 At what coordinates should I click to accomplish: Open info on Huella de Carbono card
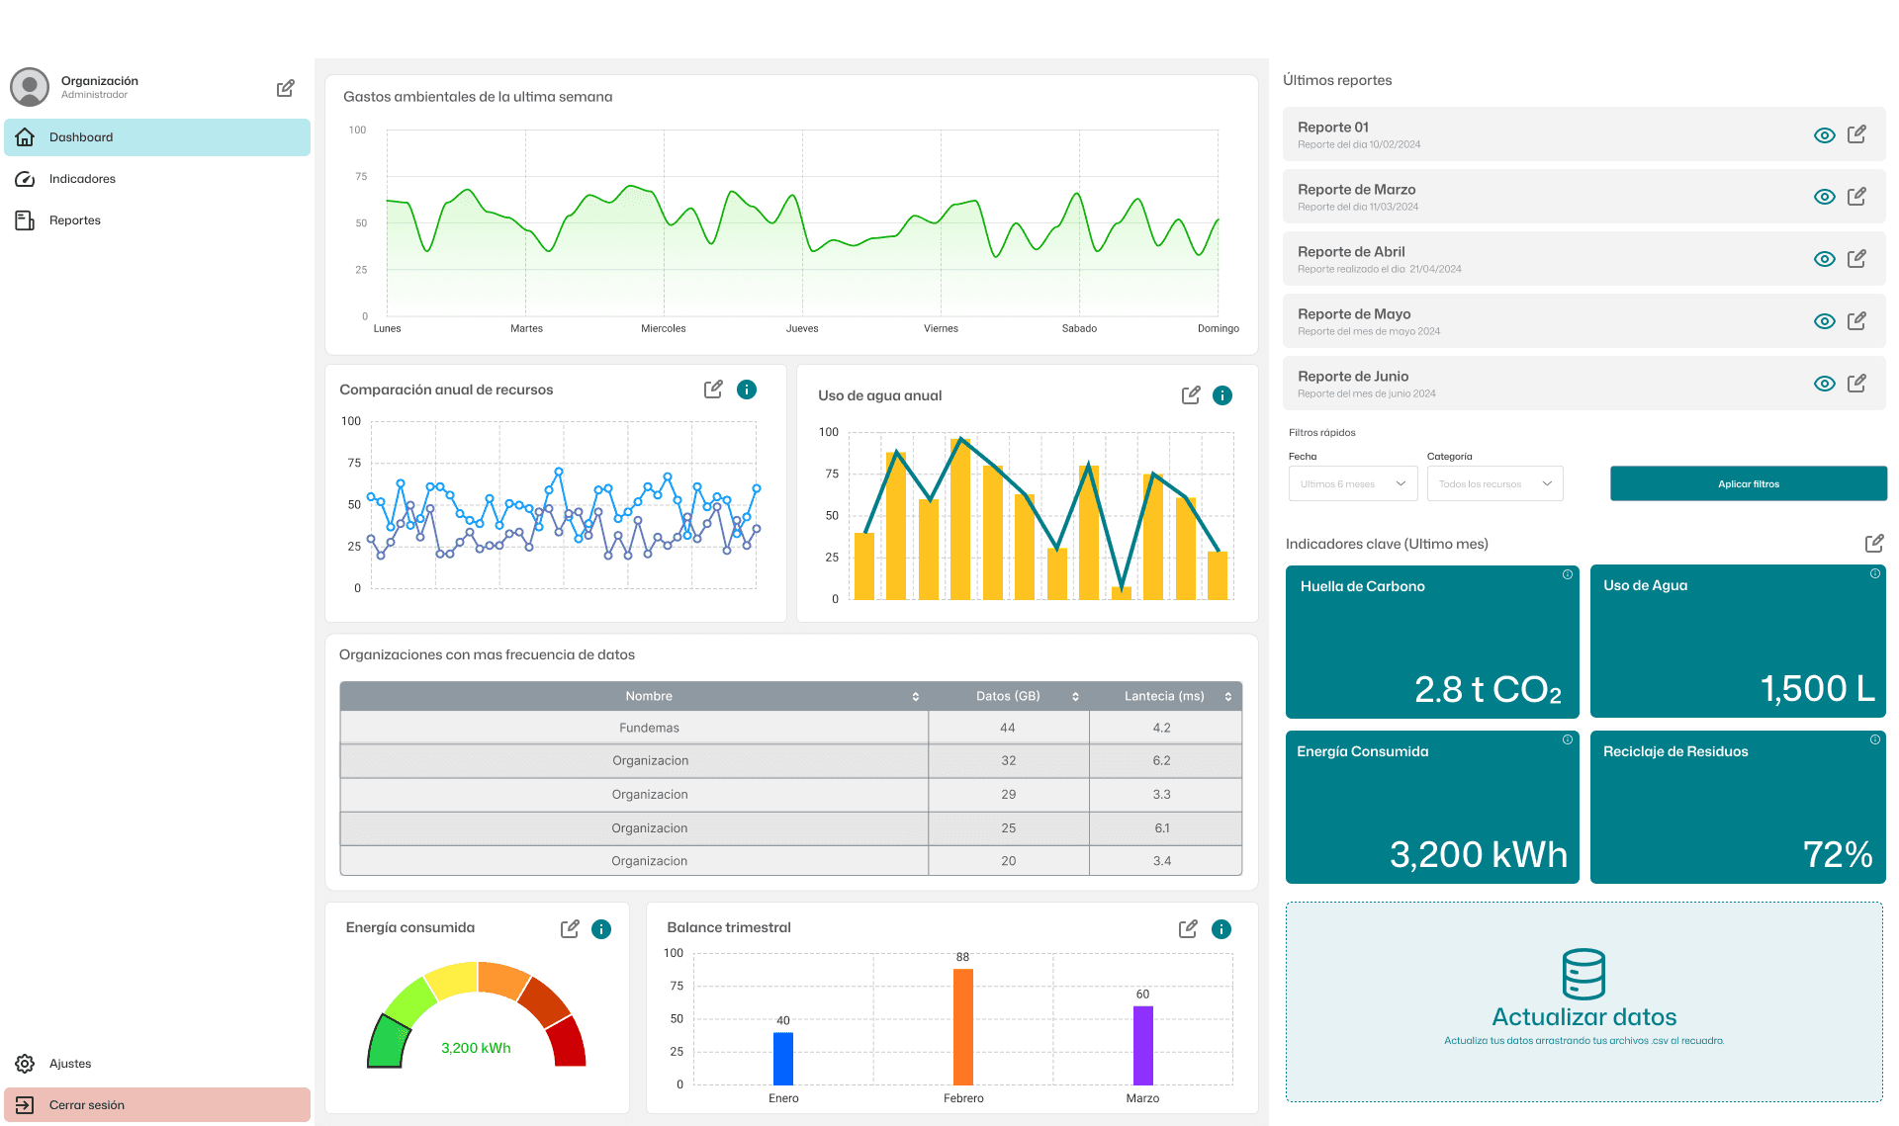click(x=1568, y=573)
